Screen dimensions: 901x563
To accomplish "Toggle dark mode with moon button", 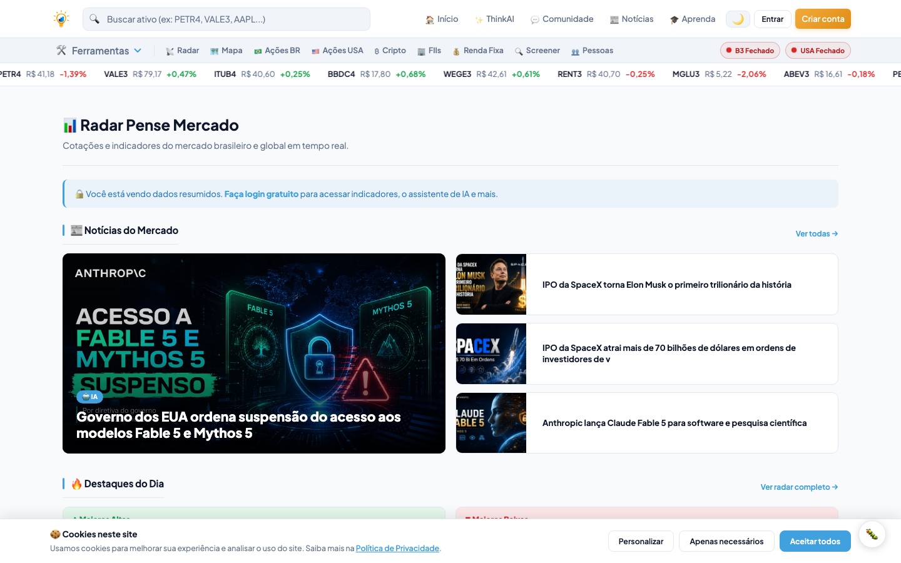I will 738,19.
